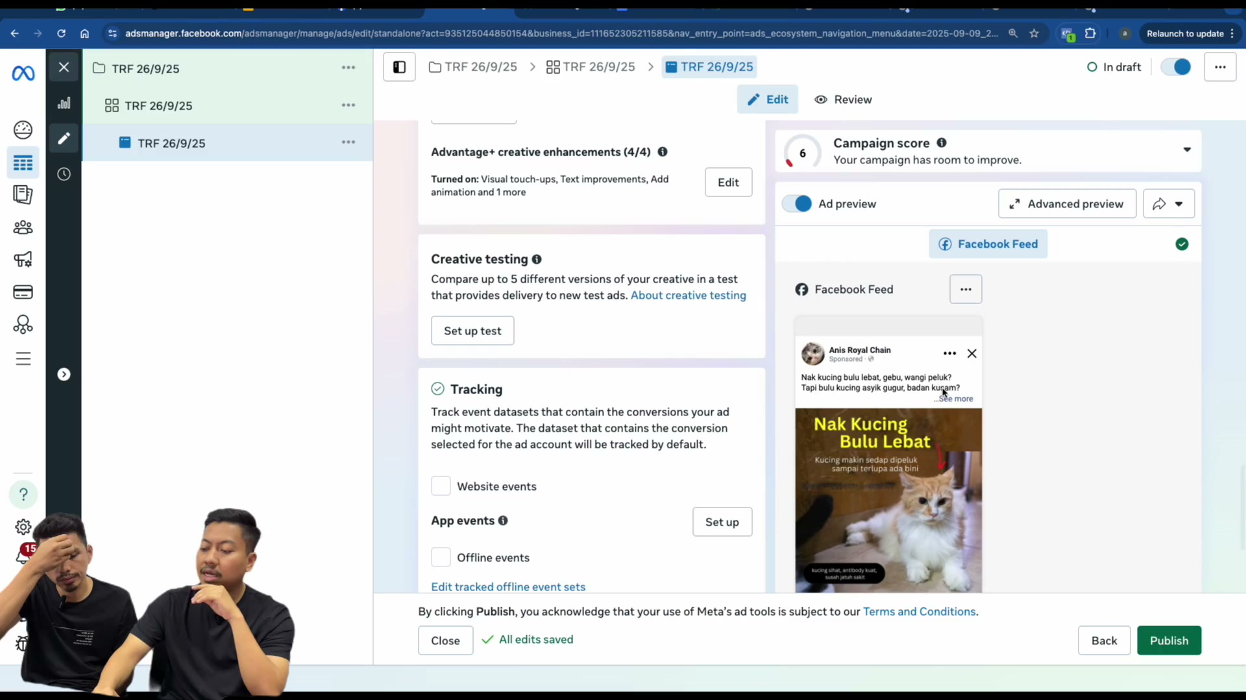Switch to the Review tab
Image resolution: width=1246 pixels, height=700 pixels.
(x=843, y=99)
